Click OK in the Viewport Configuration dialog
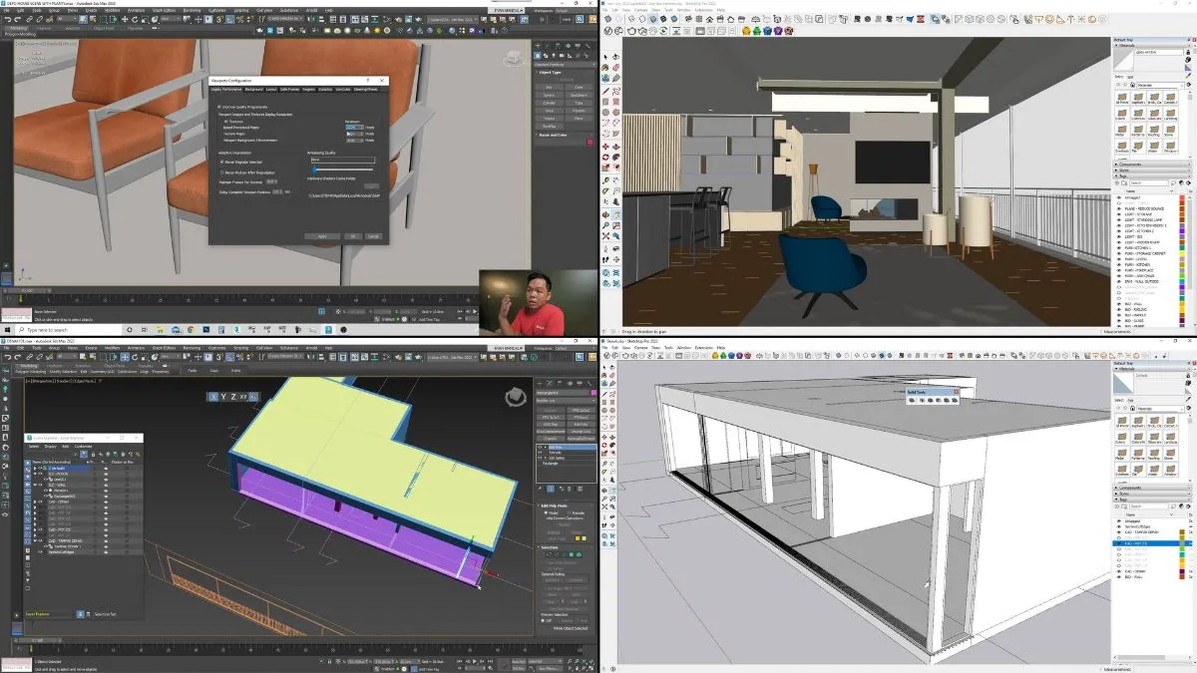This screenshot has width=1197, height=673. [x=353, y=236]
